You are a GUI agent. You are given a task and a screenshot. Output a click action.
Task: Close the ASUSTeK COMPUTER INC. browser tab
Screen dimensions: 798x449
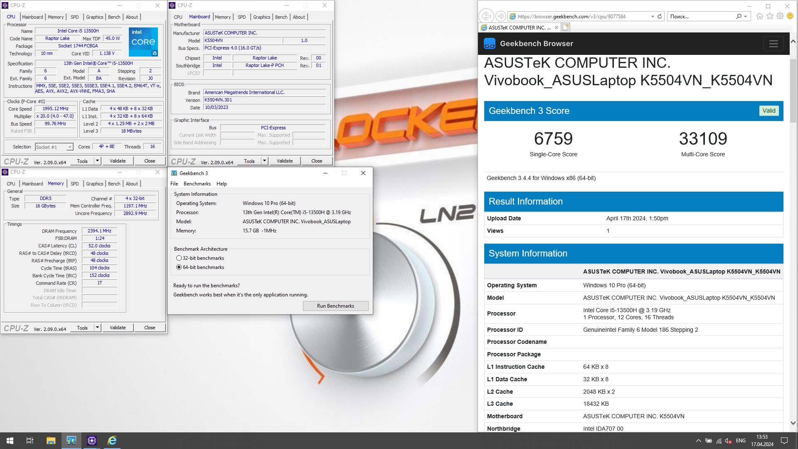[557, 27]
